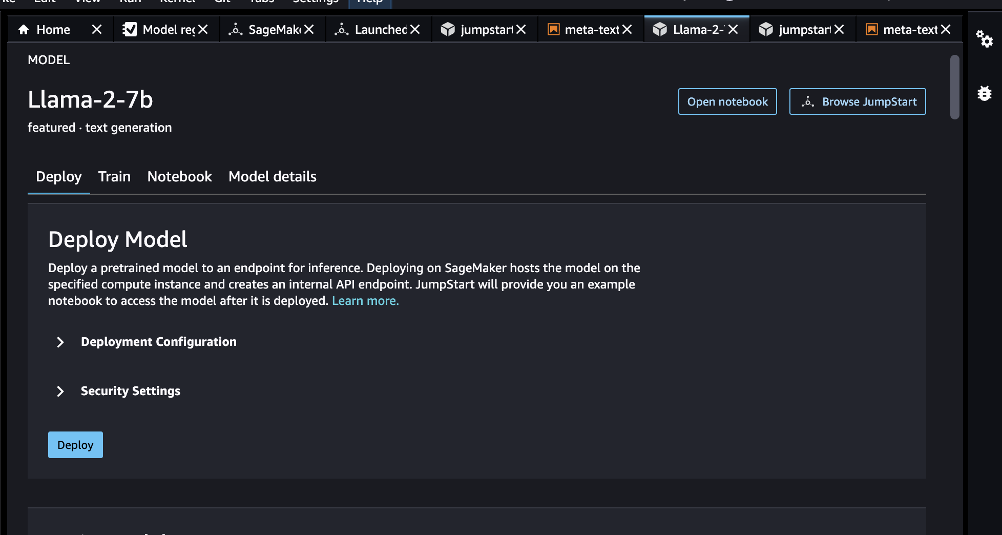Click the vertical scrollbar thumb

[x=954, y=87]
